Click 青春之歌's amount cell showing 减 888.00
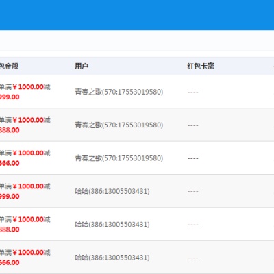This screenshot has width=274, height=274. (25, 125)
